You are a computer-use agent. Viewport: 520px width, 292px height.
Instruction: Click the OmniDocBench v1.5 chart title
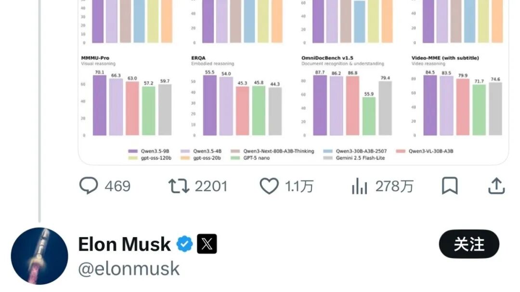pos(327,58)
